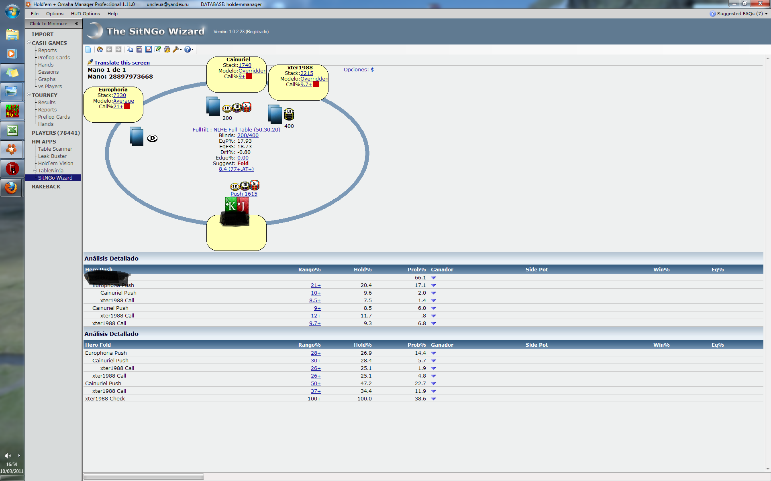Open the IMPORT section

(43, 34)
